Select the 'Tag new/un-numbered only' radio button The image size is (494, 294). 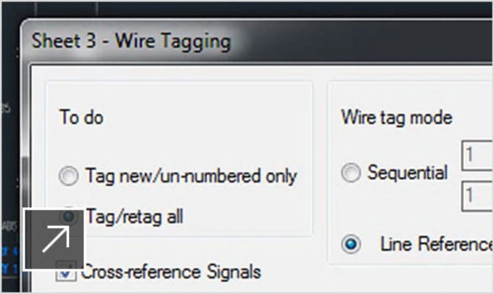69,176
